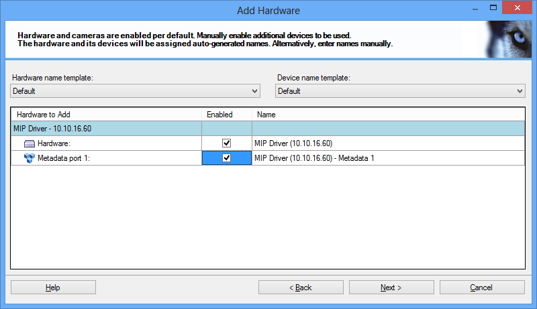The image size is (537, 309).
Task: Select the MIP Driver - 10.10.16.60 group row
Action: [x=267, y=129]
